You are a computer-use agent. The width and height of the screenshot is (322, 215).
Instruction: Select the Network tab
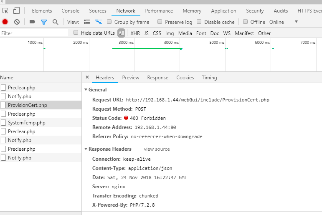coord(126,11)
